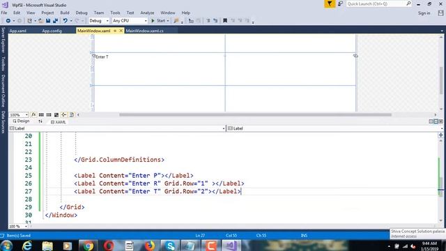Click the notifications flag icon in the title bar
The image size is (446, 251).
point(330,4)
